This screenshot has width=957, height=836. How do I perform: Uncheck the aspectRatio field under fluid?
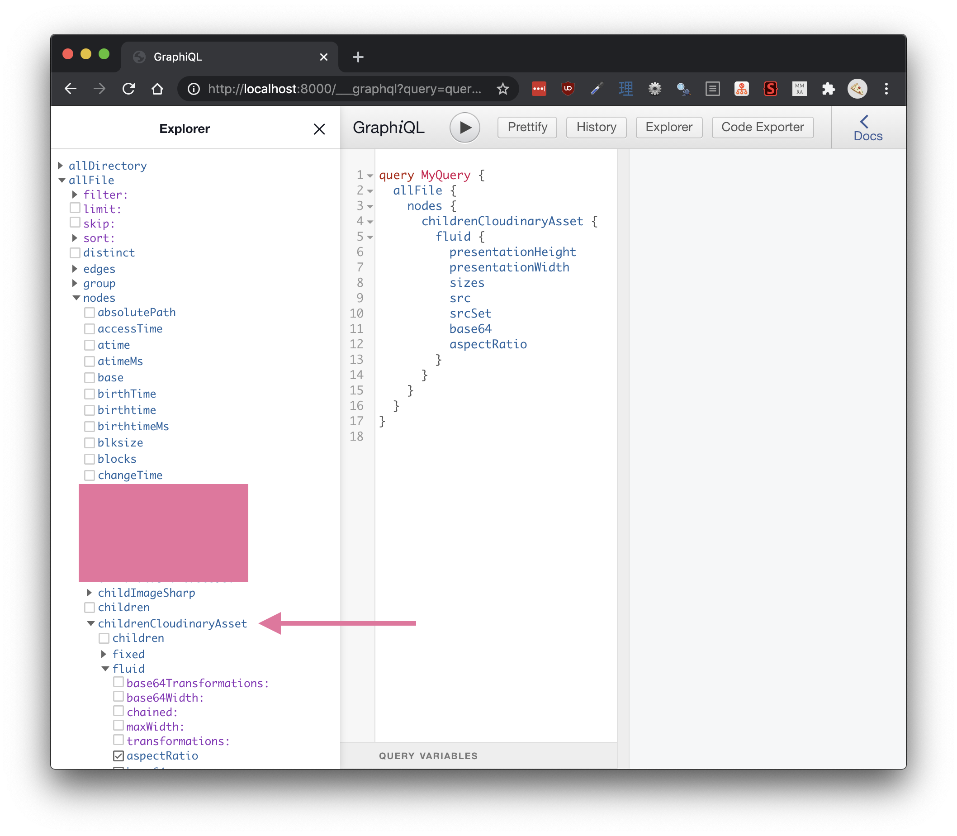click(118, 755)
